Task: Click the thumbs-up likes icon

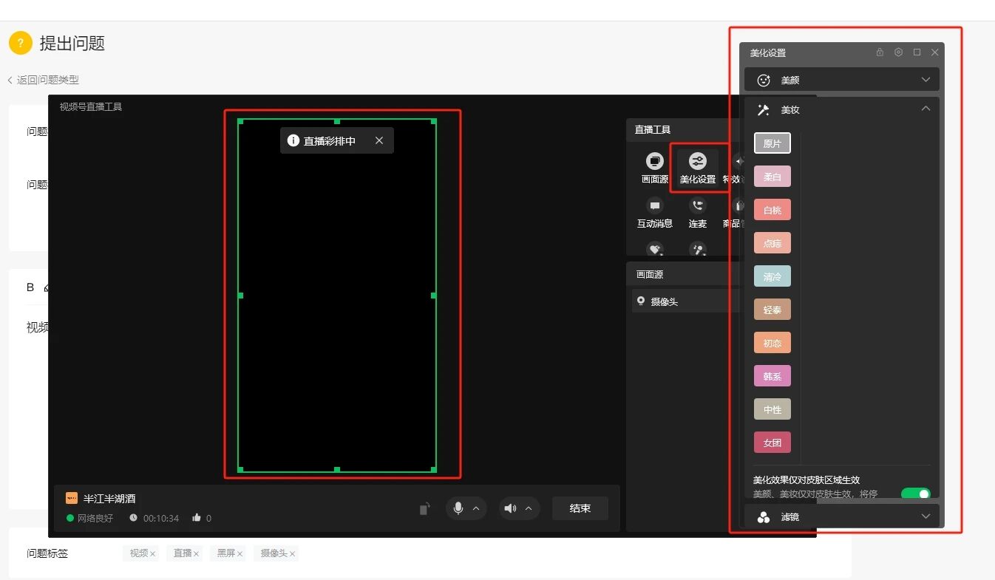Action: [197, 518]
